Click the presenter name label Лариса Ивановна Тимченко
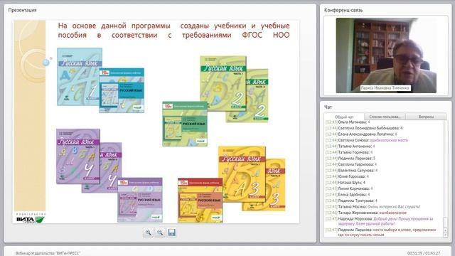This screenshot has width=455, height=256. 385,87
